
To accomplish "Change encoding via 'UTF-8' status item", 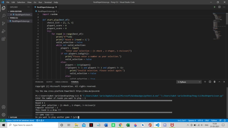I will 200,120.
